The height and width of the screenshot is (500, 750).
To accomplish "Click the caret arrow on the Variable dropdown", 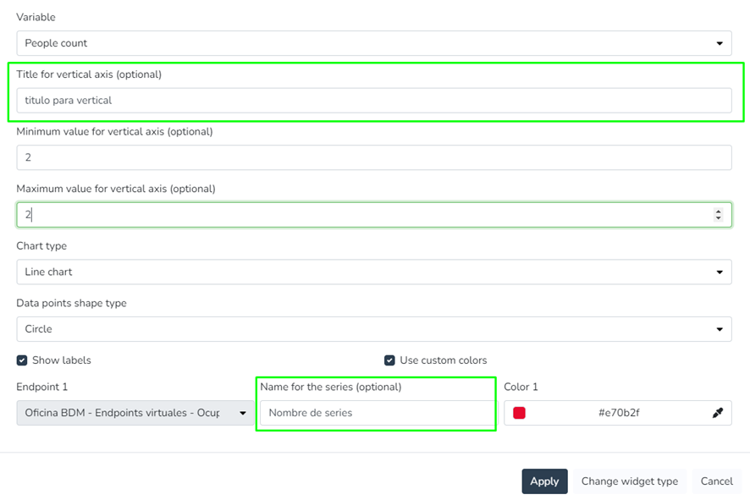I will point(720,43).
